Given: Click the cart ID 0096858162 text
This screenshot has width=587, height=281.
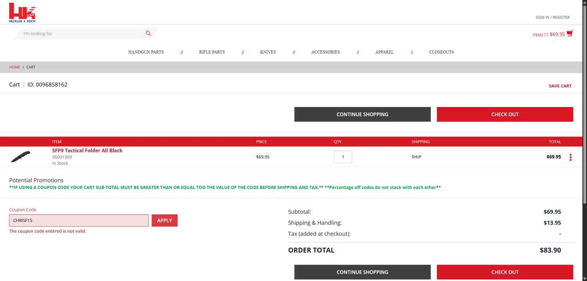Looking at the screenshot, I should click(x=47, y=85).
